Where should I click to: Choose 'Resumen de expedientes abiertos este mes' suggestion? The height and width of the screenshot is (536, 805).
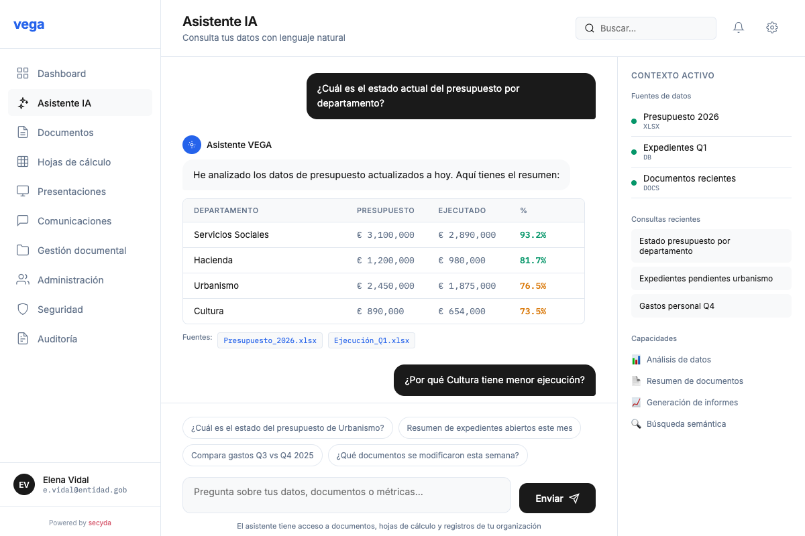(490, 428)
